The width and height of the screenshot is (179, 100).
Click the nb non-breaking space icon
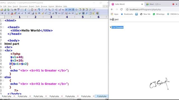point(19,13)
